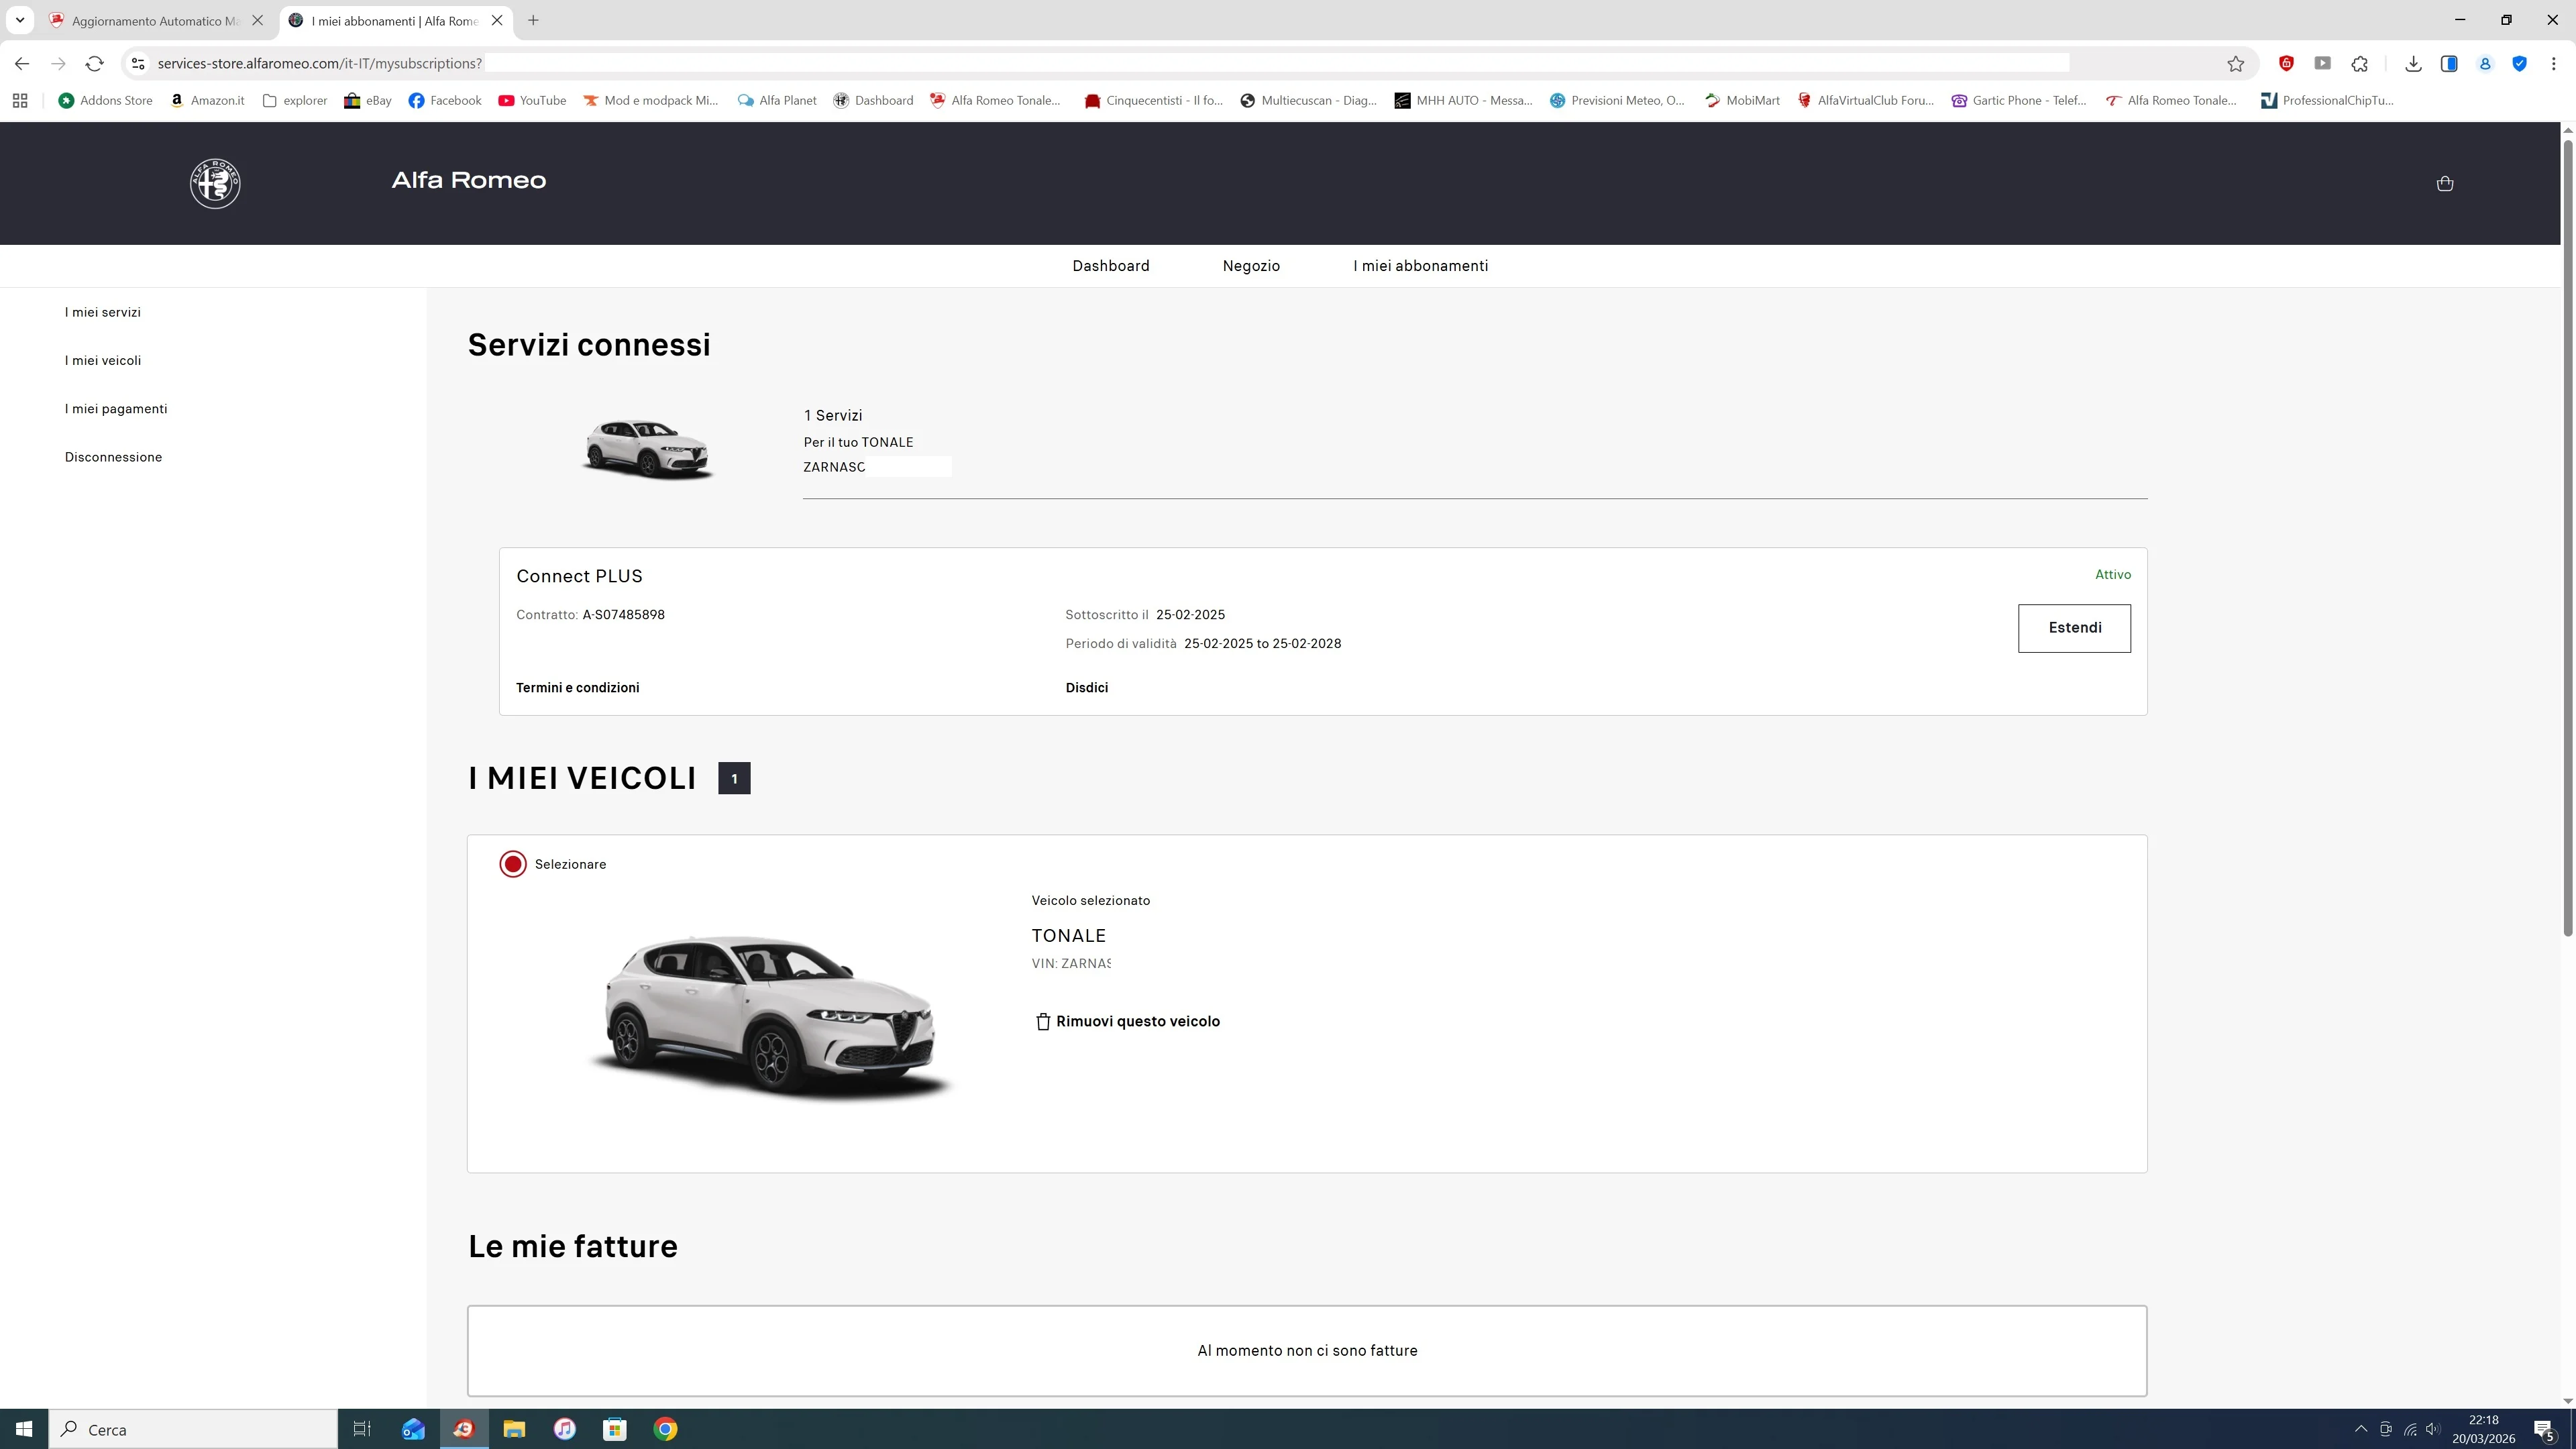The height and width of the screenshot is (1449, 2576).
Task: Launch Outlook from the taskbar
Action: [413, 1429]
